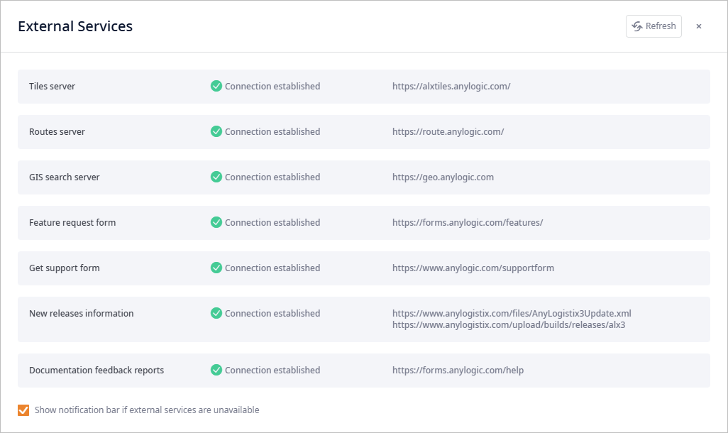Open the forms.anylogic.com/features URL
This screenshot has width=728, height=433.
click(x=468, y=222)
